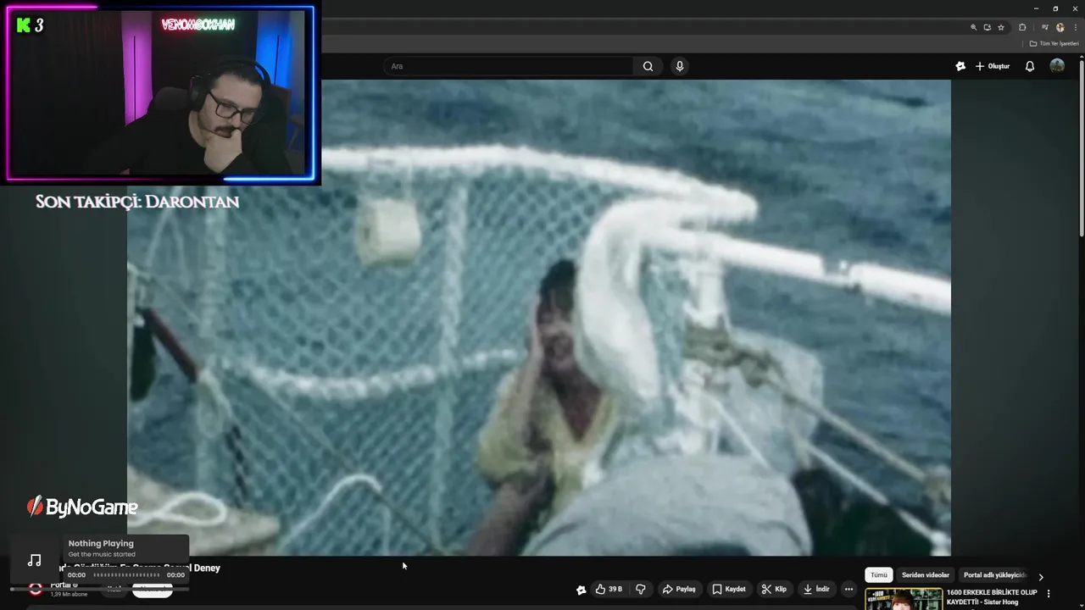Click the 'Nothing Playing' text
Screen dimensions: 1085x610
pos(101,543)
